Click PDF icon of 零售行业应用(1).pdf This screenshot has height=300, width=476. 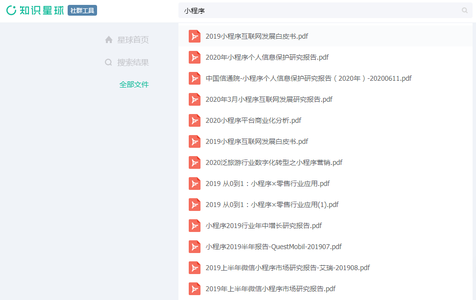point(195,205)
